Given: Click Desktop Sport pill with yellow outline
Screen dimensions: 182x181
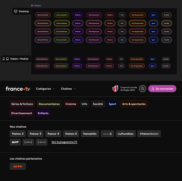Looking at the screenshot, I should (x=153, y=23).
